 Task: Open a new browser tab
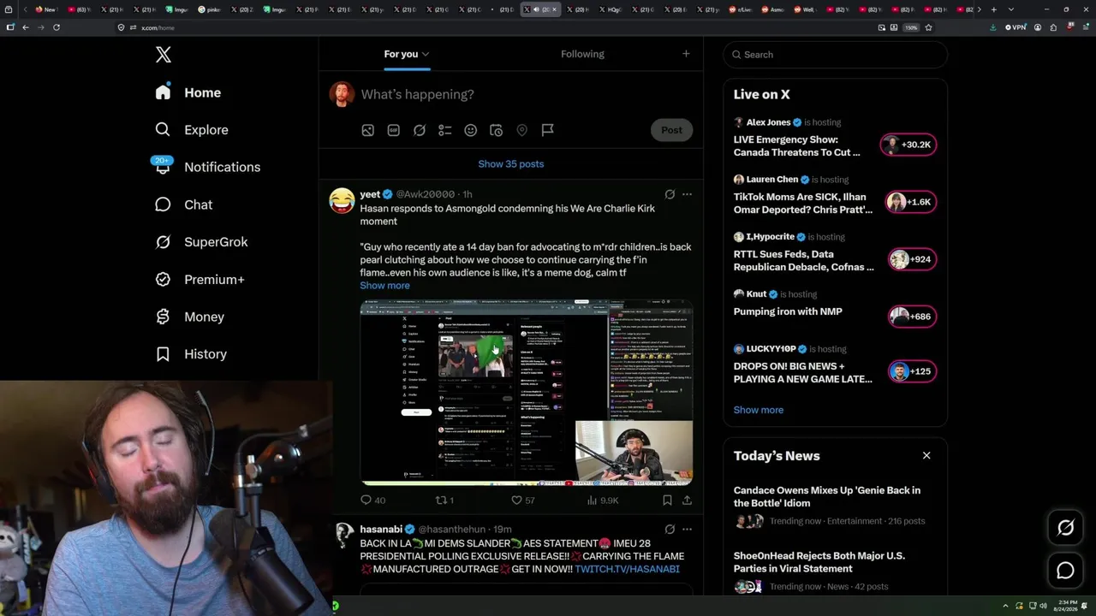[x=993, y=9]
